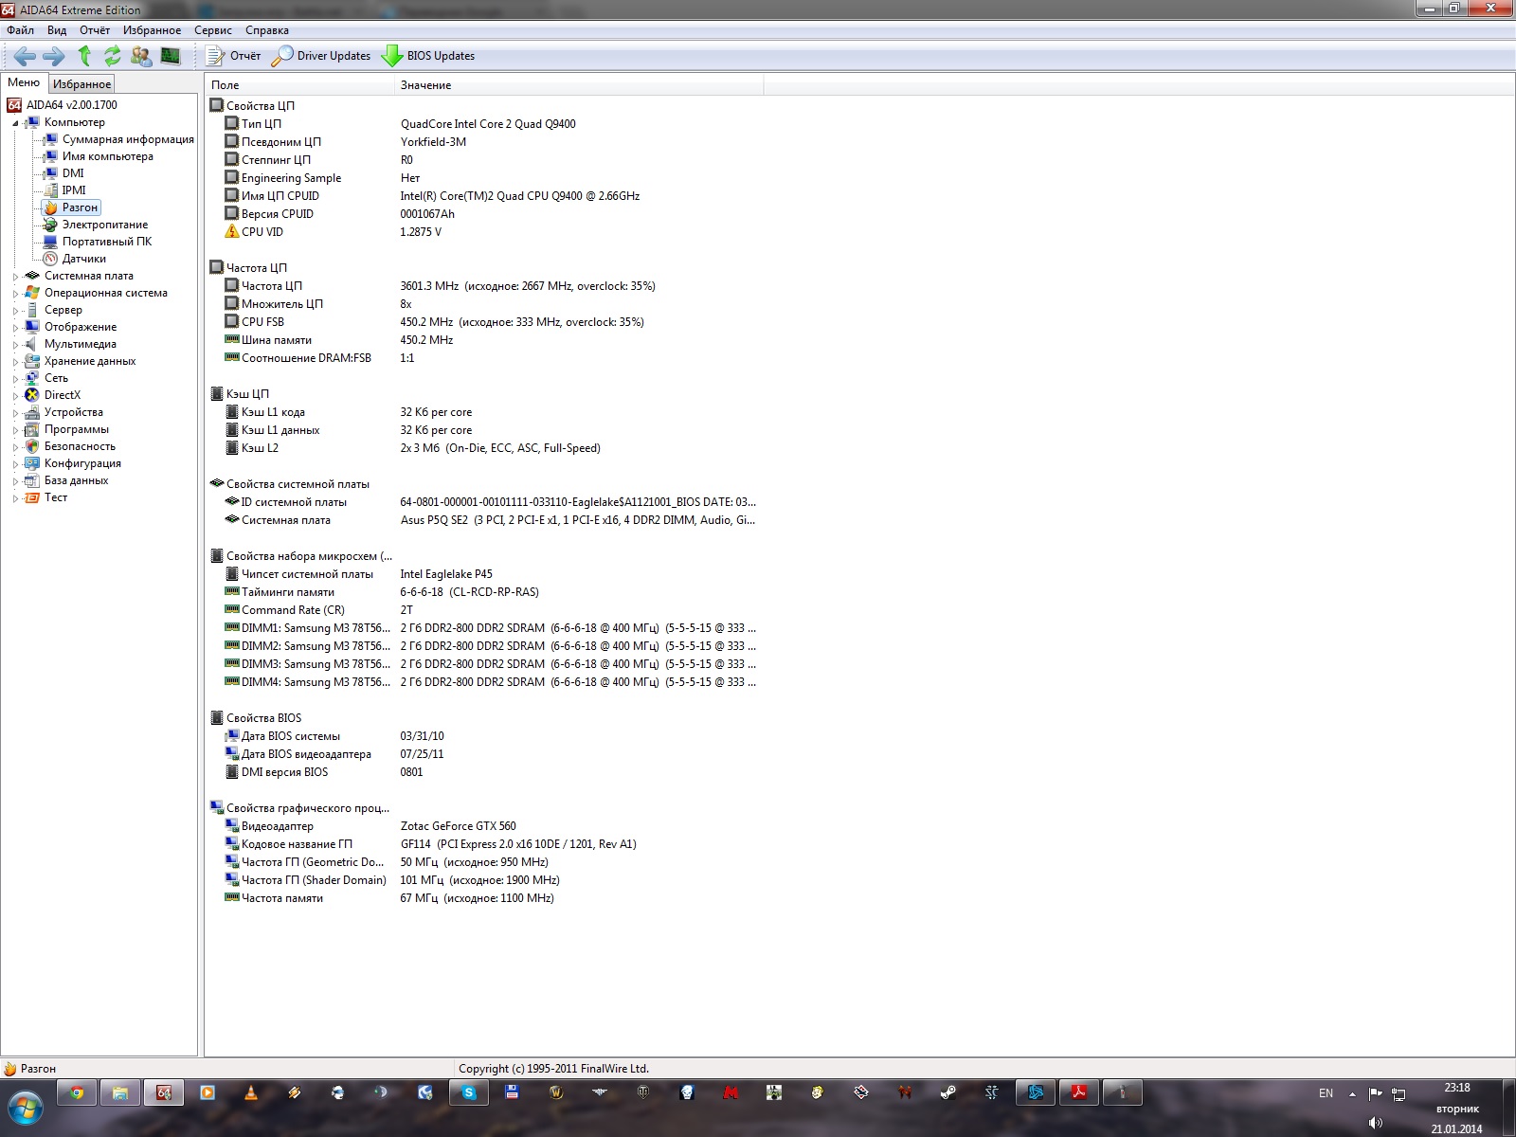This screenshot has height=1137, width=1516.
Task: Select the Тест tree item
Action: [56, 497]
